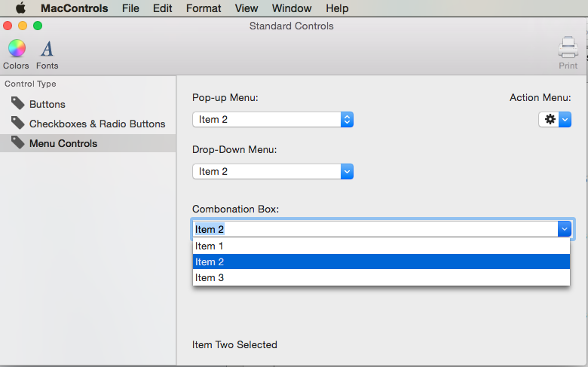
Task: Choose Item 1 in the combo list
Action: 381,246
